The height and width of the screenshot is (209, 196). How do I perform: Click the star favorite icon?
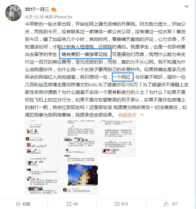18,204
